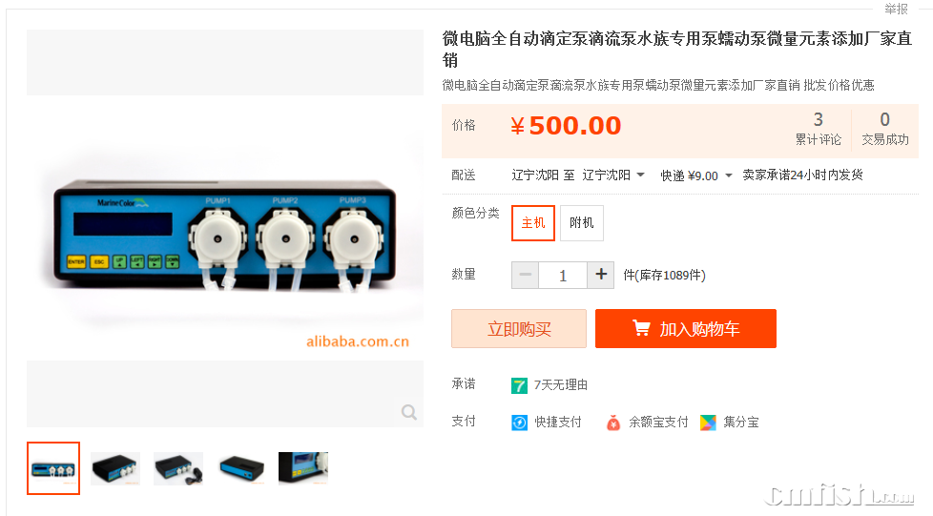Click the quantity input field

[x=562, y=275]
